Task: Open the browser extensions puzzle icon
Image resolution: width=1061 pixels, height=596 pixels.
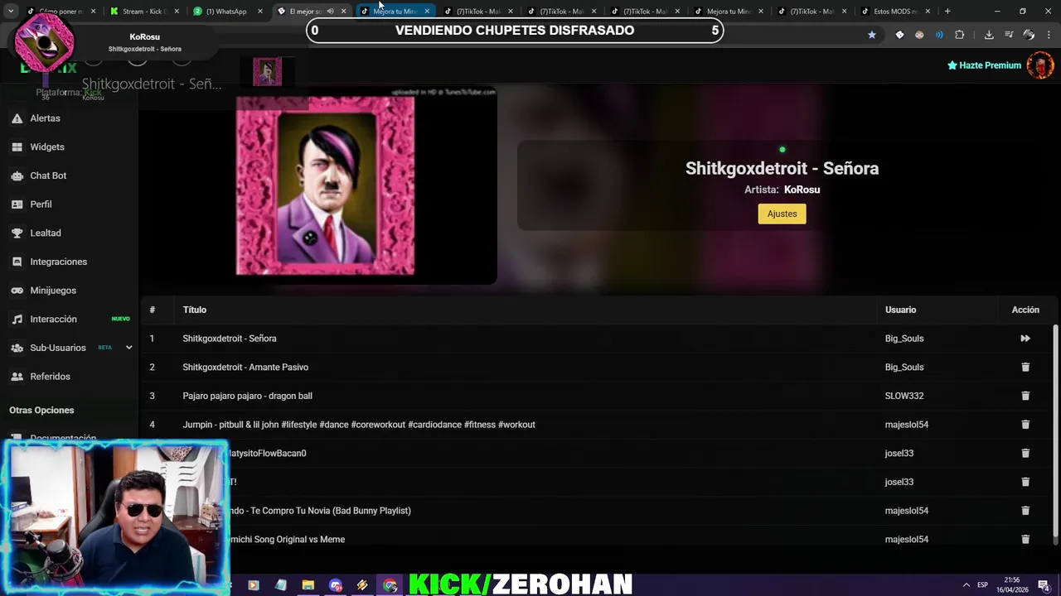Action: pyautogui.click(x=959, y=35)
